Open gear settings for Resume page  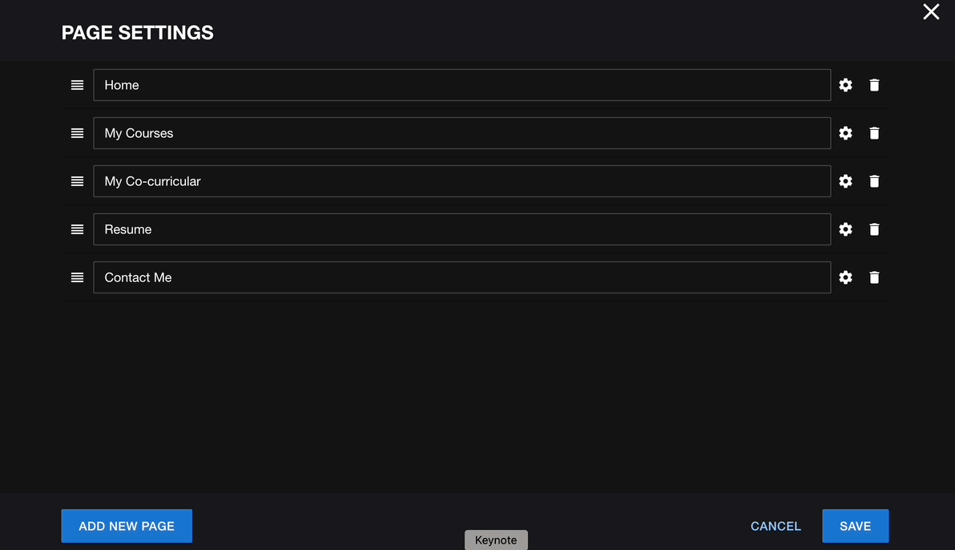845,229
